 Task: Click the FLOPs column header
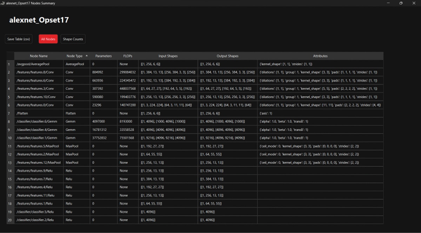[128, 56]
